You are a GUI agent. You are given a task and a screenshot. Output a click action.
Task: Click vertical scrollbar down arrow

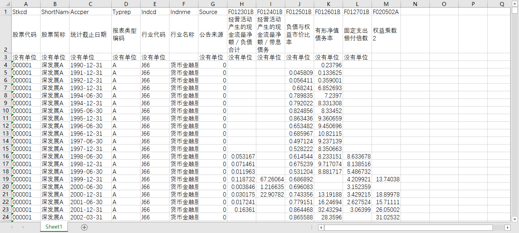(515, 219)
